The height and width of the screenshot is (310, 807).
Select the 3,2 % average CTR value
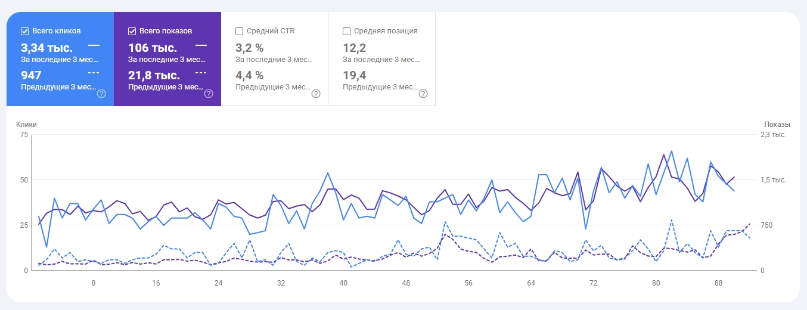[x=249, y=48]
